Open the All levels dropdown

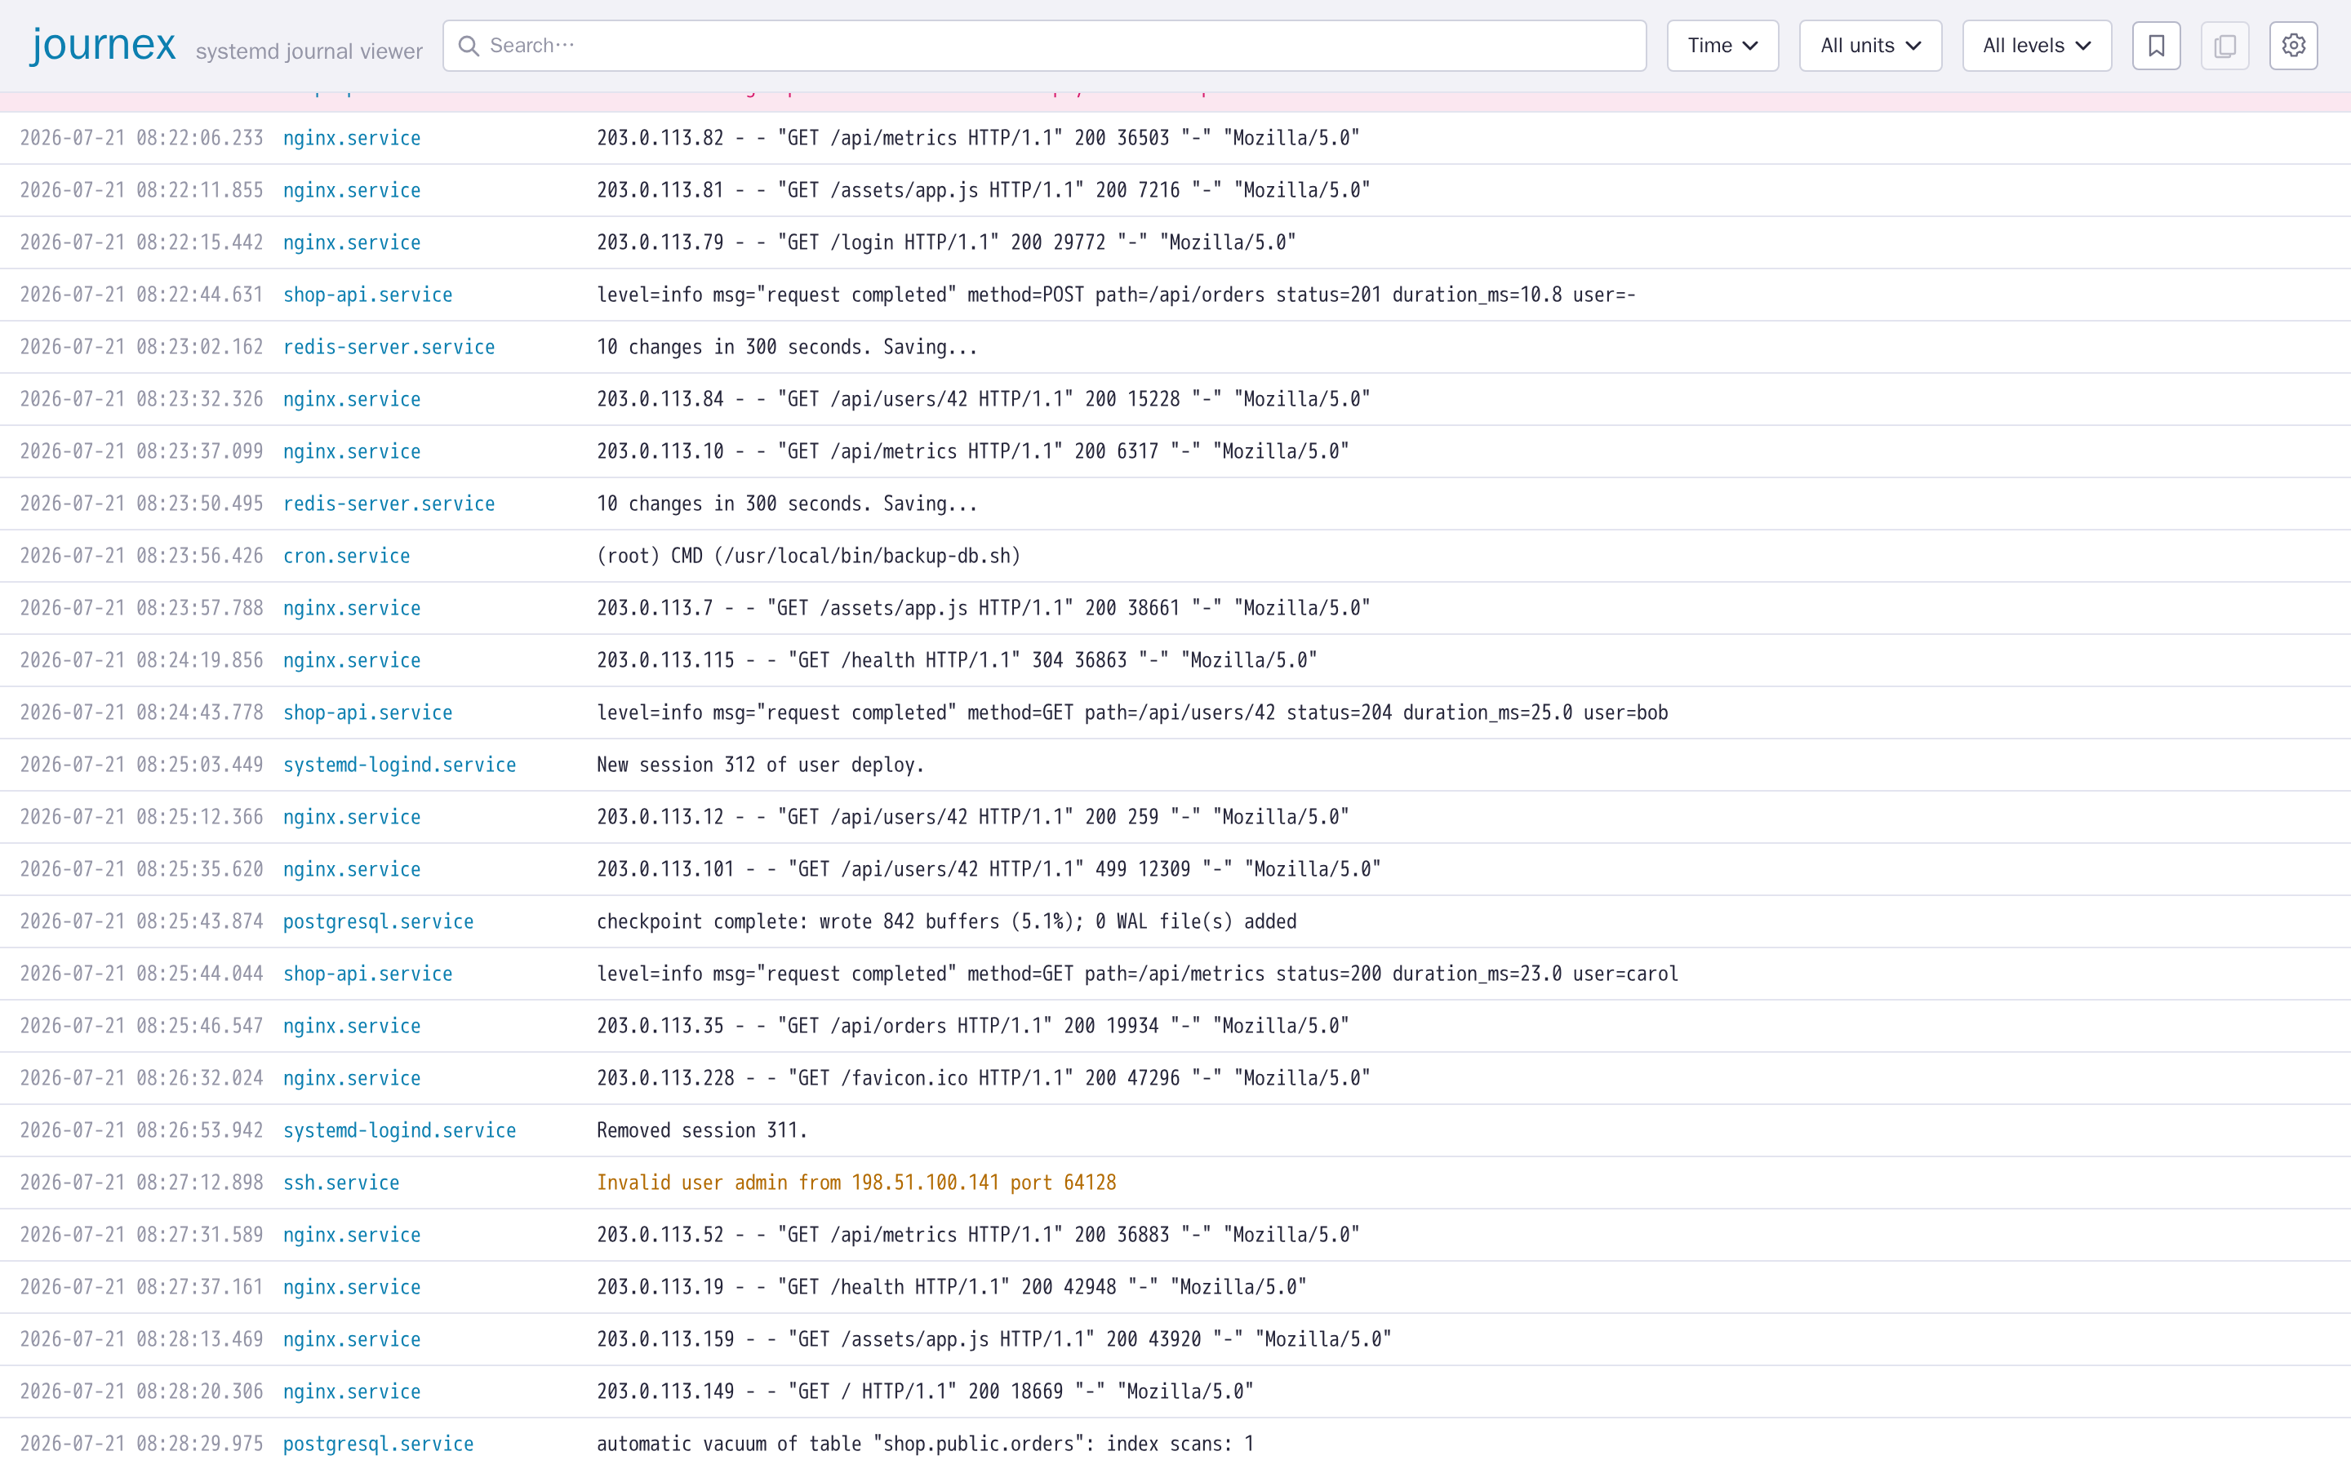click(2036, 46)
